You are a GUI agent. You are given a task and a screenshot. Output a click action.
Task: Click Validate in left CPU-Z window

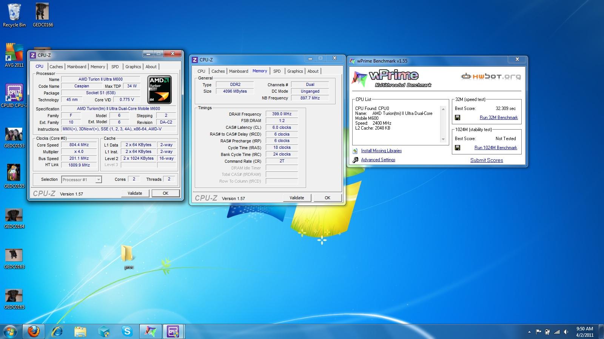click(135, 193)
